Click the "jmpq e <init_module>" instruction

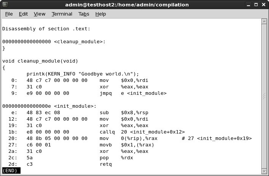click(x=133, y=93)
